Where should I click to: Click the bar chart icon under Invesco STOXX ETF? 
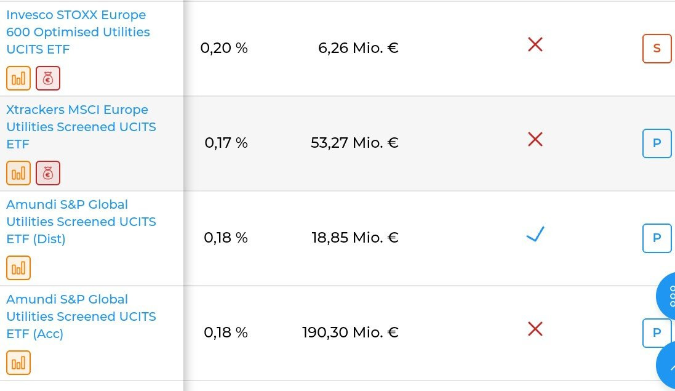point(18,78)
